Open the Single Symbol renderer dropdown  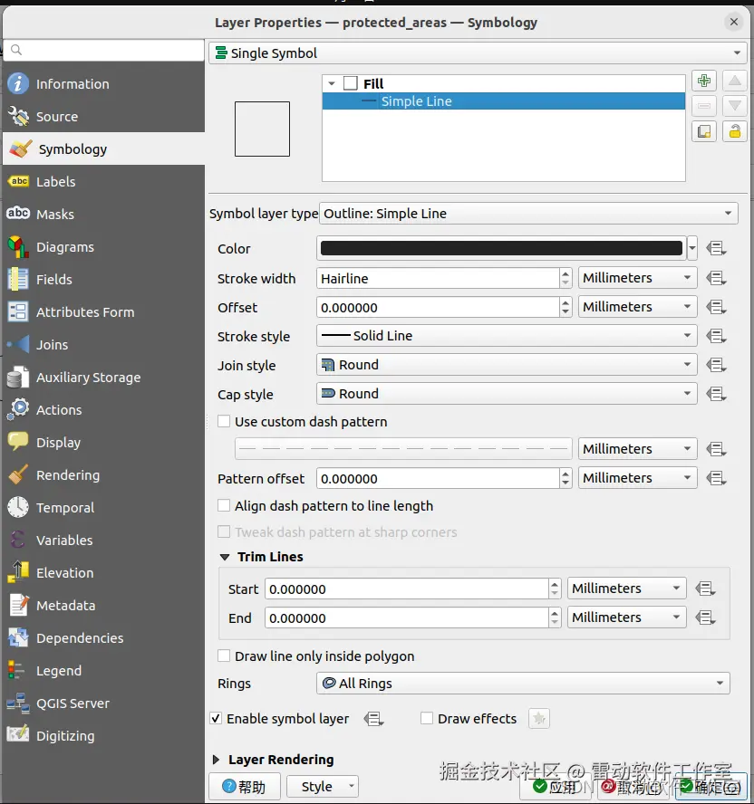point(478,53)
